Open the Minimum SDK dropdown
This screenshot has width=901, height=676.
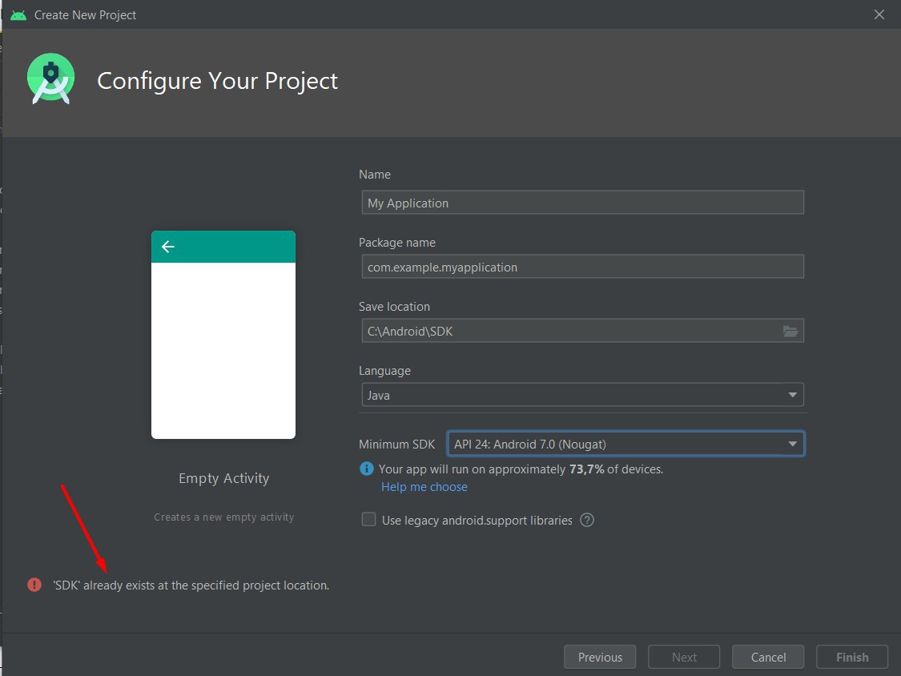click(x=625, y=444)
